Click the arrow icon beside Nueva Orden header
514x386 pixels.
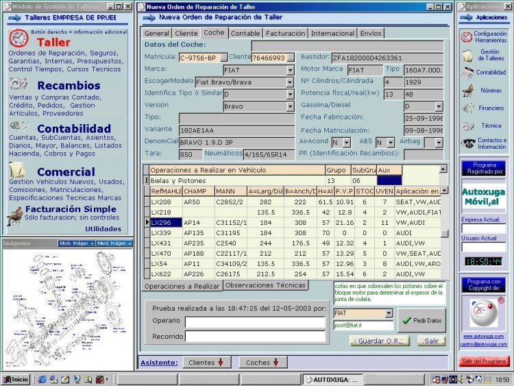point(149,18)
